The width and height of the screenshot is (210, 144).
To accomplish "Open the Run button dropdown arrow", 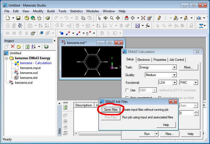I will pos(157,134).
